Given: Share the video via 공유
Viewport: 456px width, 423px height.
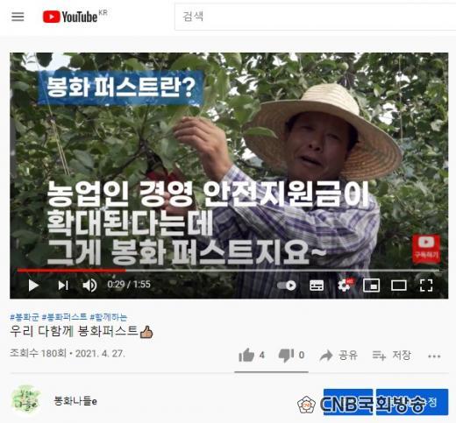Looking at the screenshot, I should 338,356.
